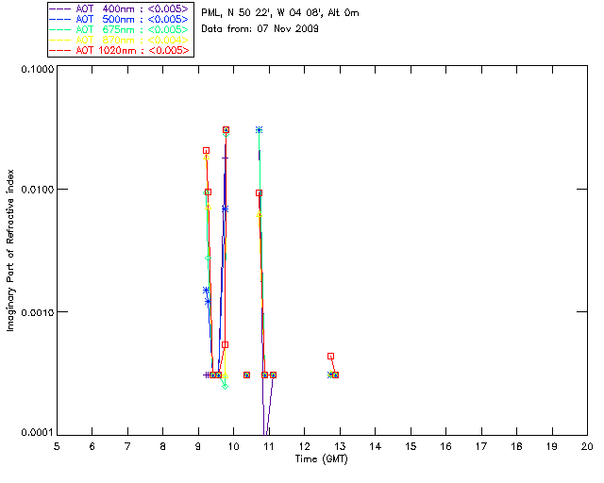
Task: Click the green dashed line sample in legend
Action: [60, 29]
